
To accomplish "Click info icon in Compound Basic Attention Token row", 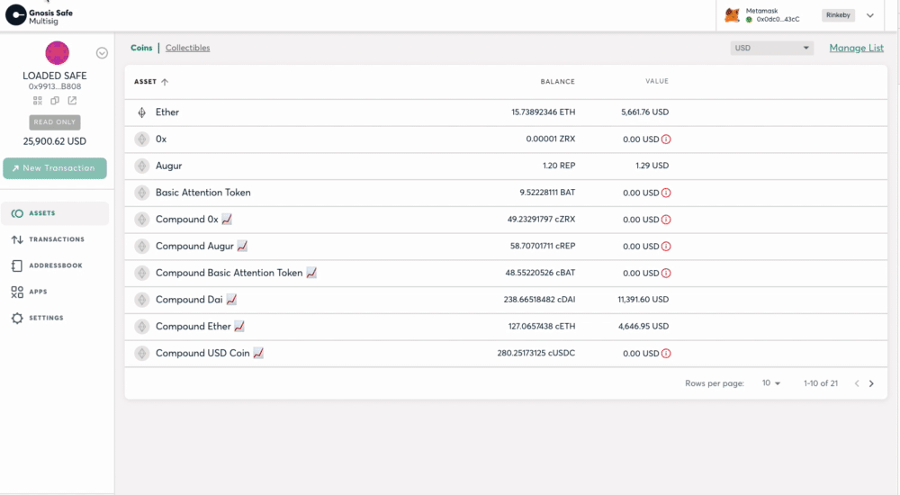I will click(666, 273).
